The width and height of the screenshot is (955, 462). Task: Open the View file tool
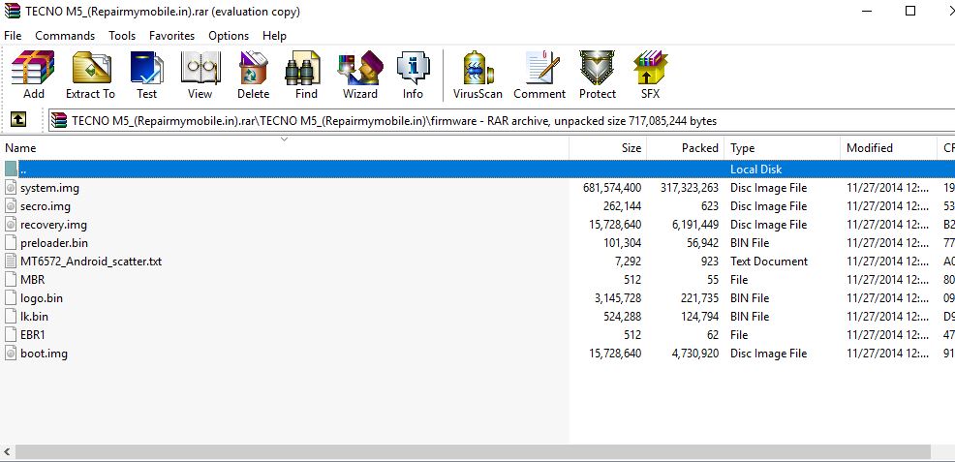200,76
